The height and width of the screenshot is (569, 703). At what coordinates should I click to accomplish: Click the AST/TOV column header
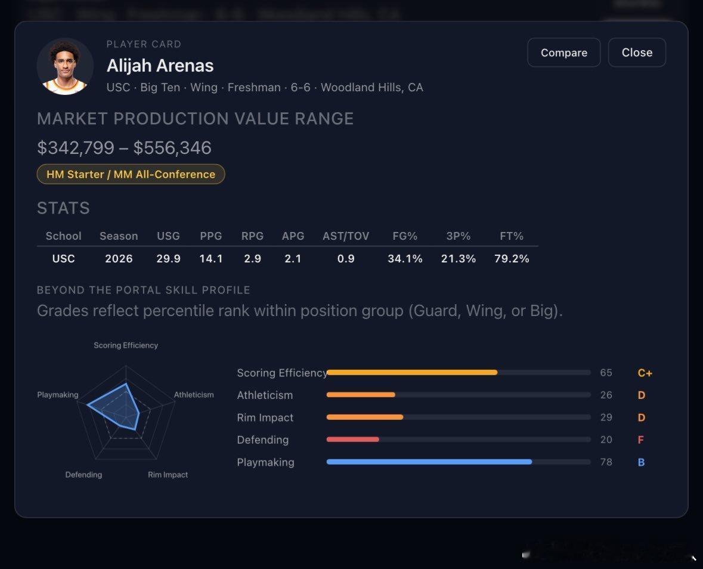pyautogui.click(x=346, y=236)
